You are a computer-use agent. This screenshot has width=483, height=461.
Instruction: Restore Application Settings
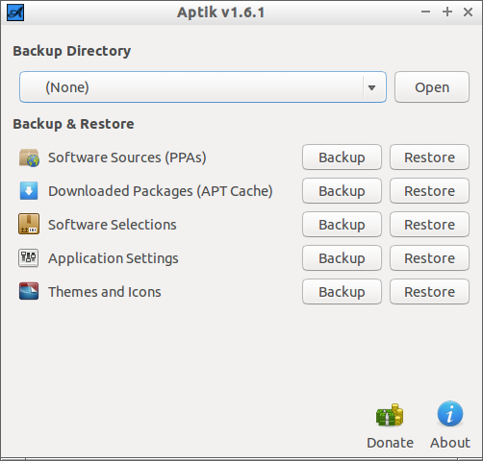(429, 258)
